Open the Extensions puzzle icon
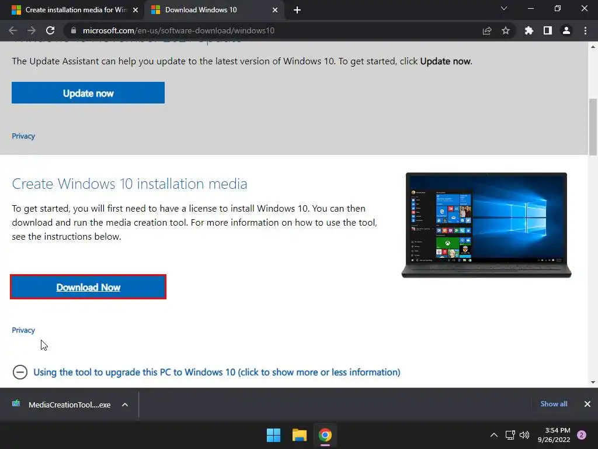598x449 pixels. tap(529, 30)
